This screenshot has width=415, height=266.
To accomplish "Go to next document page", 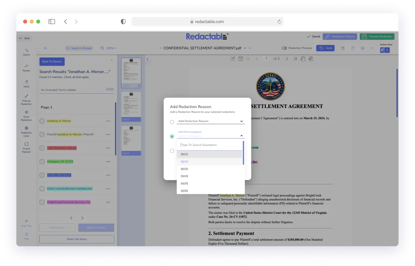I will pyautogui.click(x=287, y=59).
